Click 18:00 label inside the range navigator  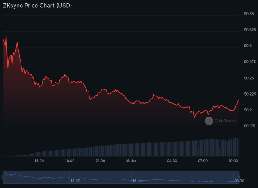(x=75, y=181)
